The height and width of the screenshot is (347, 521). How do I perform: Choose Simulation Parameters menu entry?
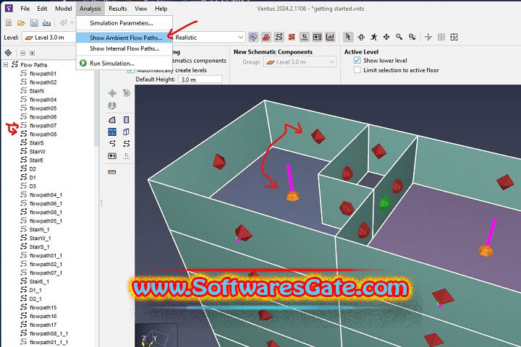click(124, 23)
